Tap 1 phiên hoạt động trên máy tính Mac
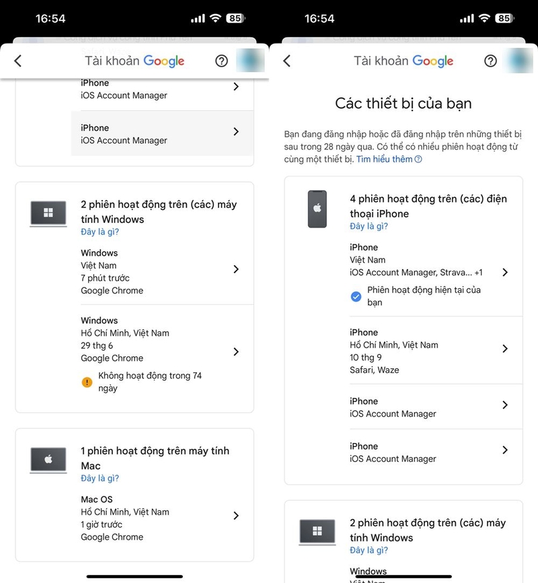Screen dimensions: 538x583 tap(155, 458)
